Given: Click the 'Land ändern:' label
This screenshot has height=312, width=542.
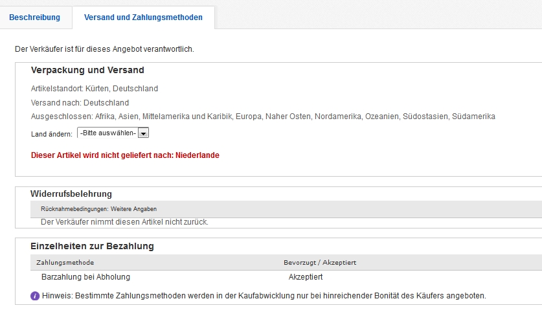Looking at the screenshot, I should pos(52,134).
